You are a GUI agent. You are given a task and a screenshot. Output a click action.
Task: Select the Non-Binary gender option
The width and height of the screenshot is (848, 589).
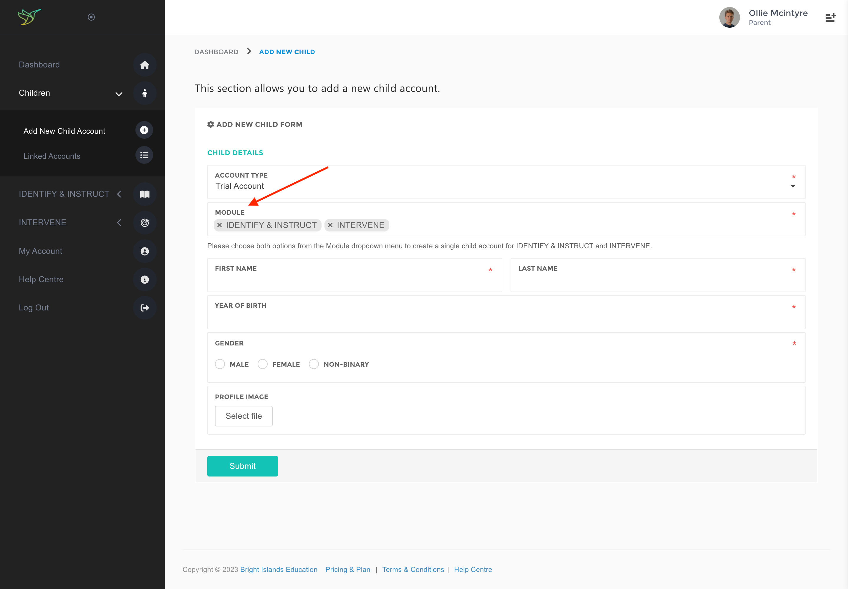point(314,364)
